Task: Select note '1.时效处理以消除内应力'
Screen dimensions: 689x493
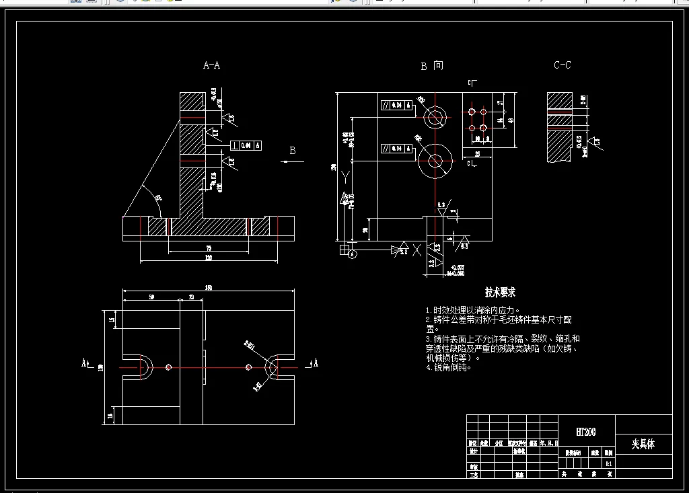Action: [x=473, y=310]
